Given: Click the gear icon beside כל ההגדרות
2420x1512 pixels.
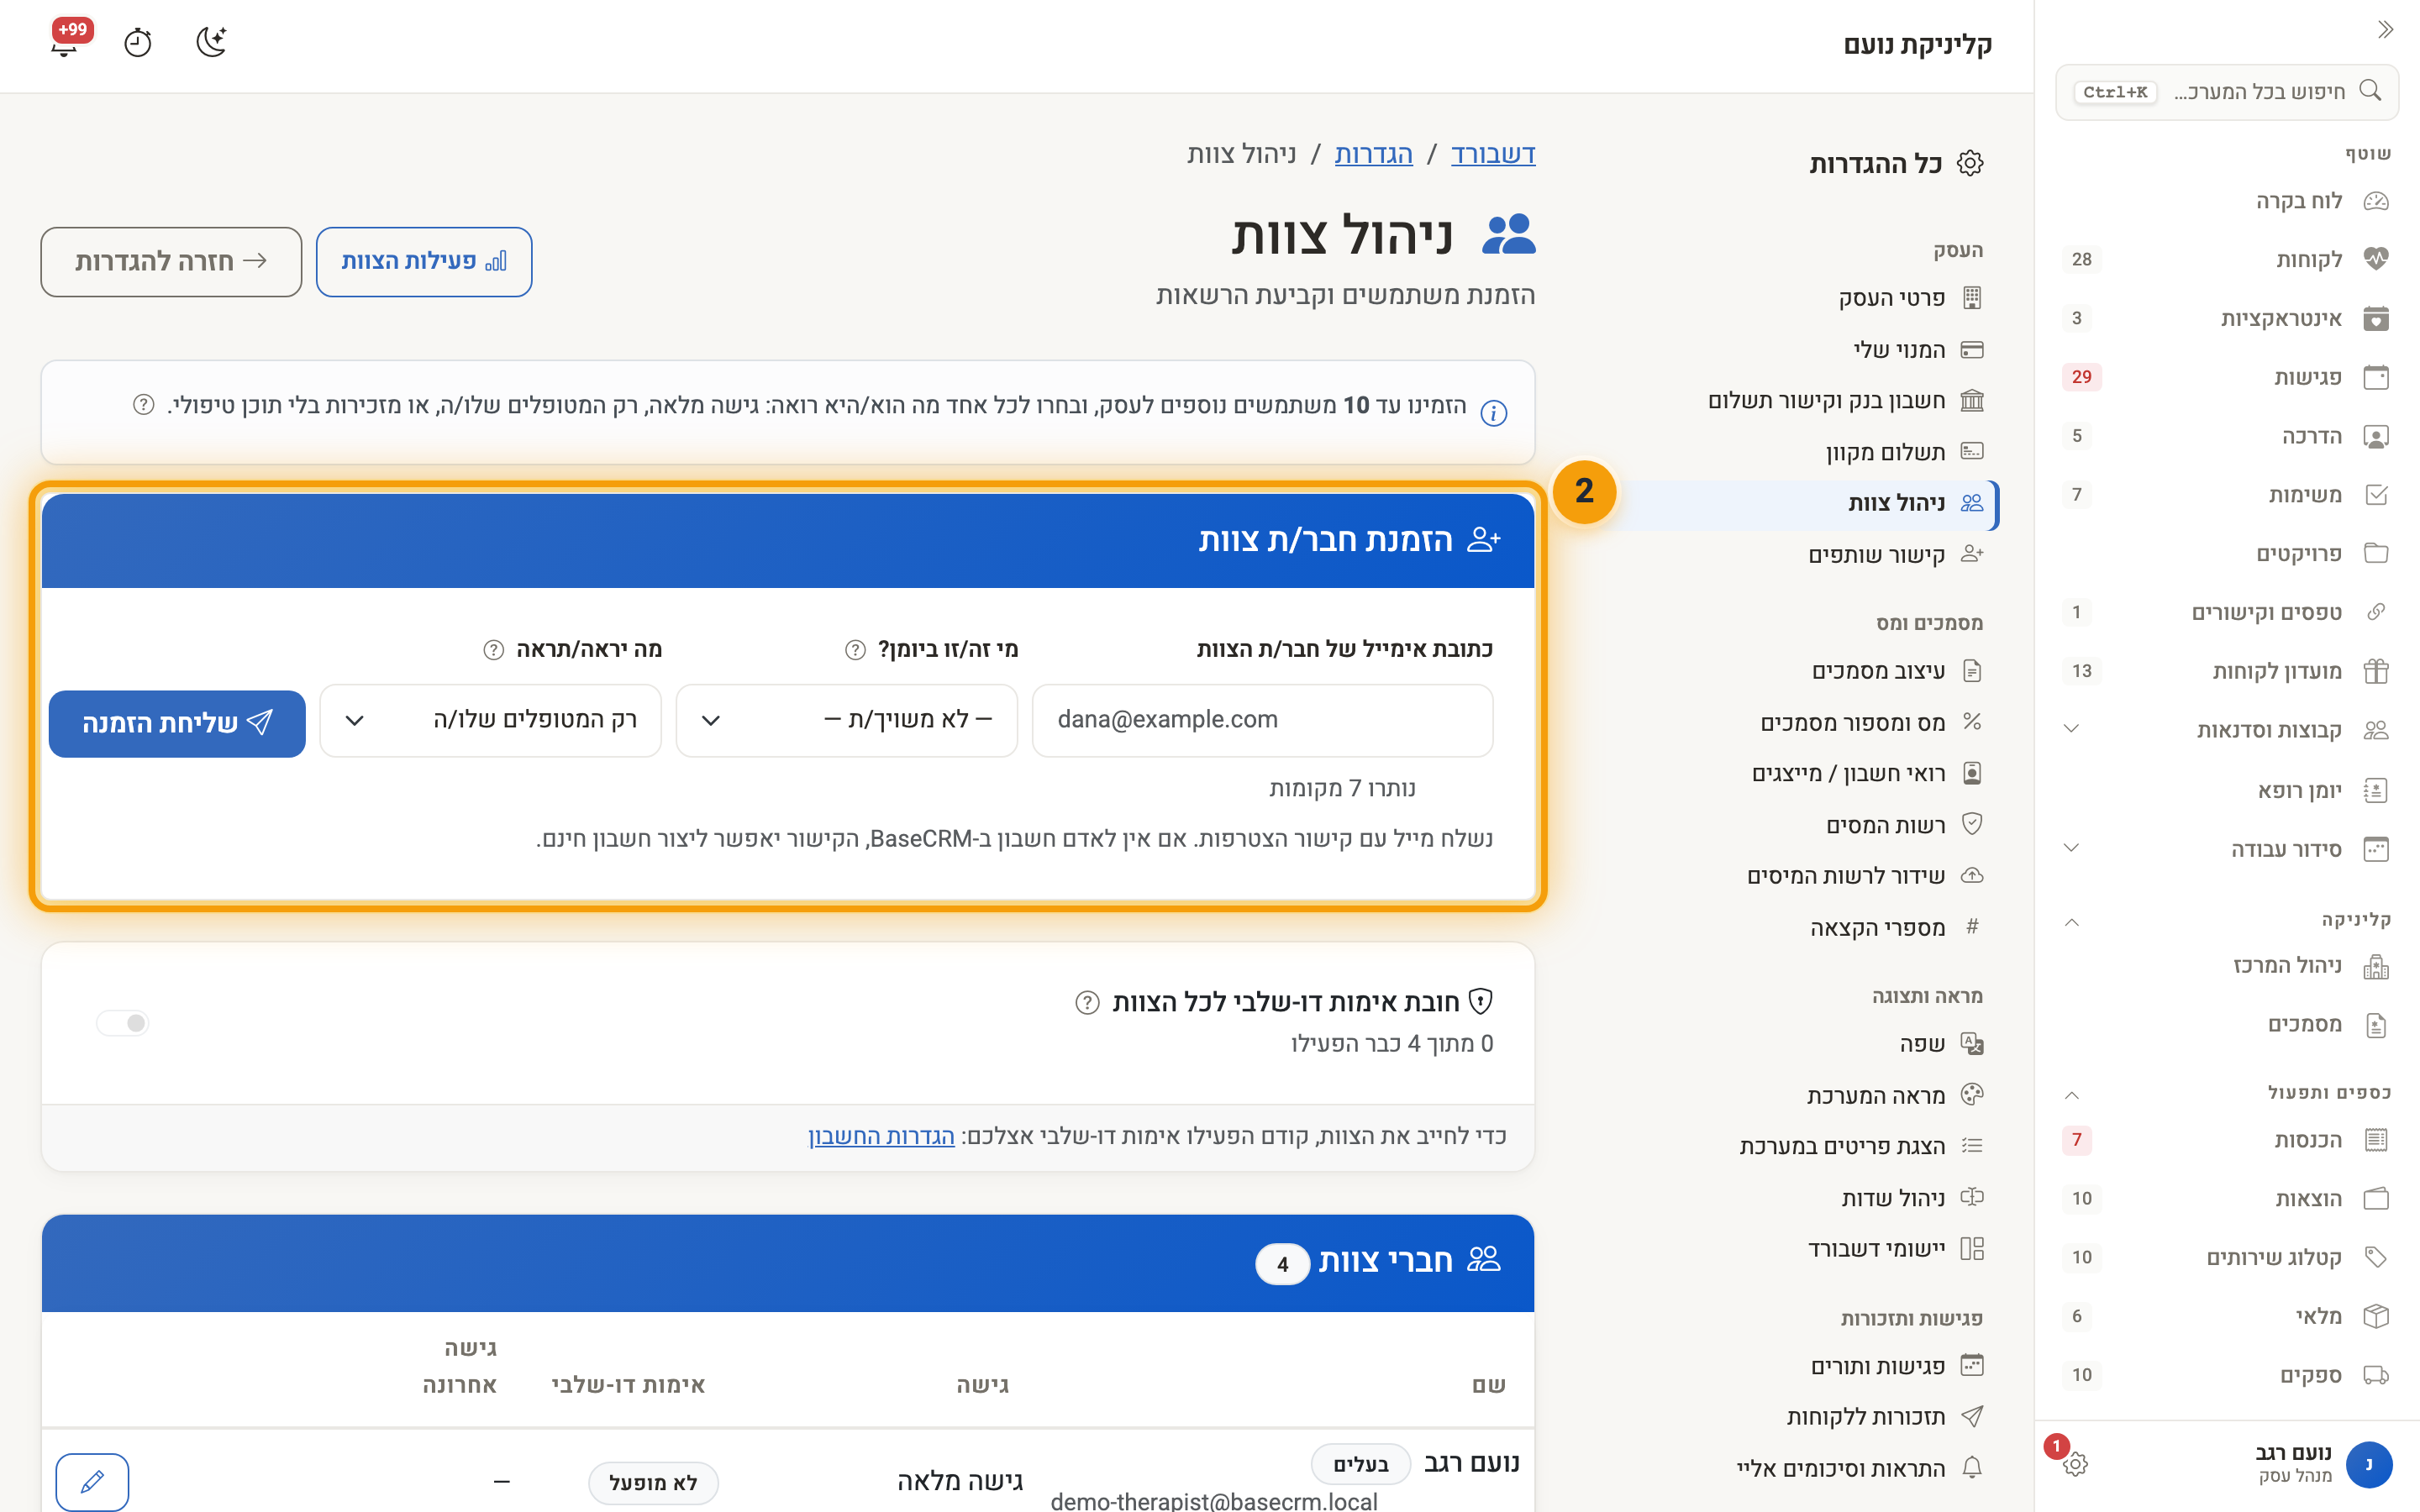Looking at the screenshot, I should click(x=1970, y=163).
